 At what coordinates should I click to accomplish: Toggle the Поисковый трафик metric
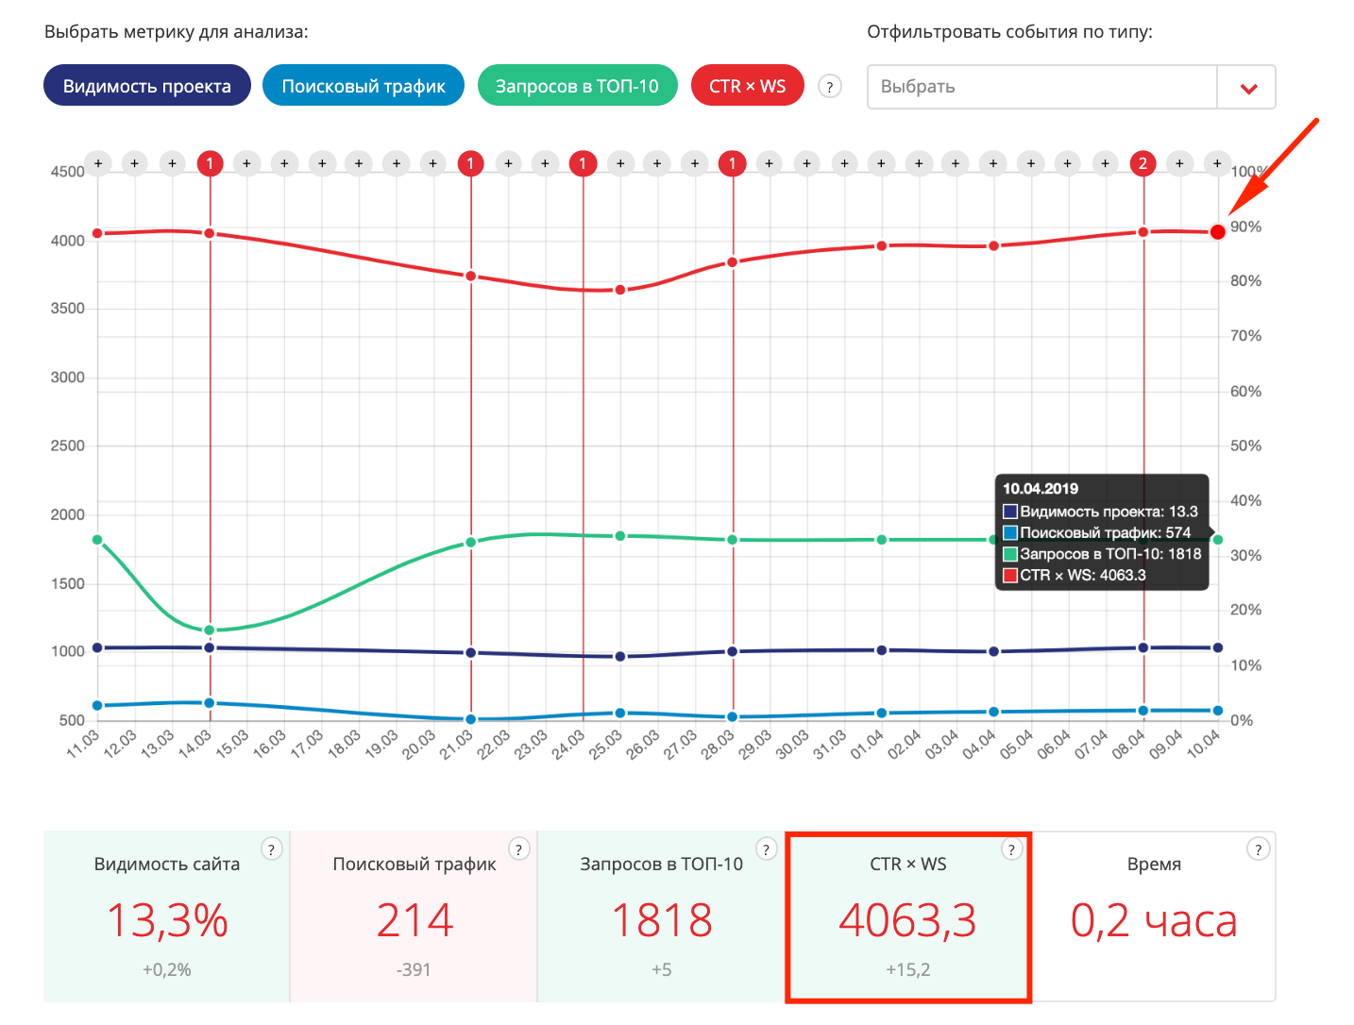click(364, 86)
